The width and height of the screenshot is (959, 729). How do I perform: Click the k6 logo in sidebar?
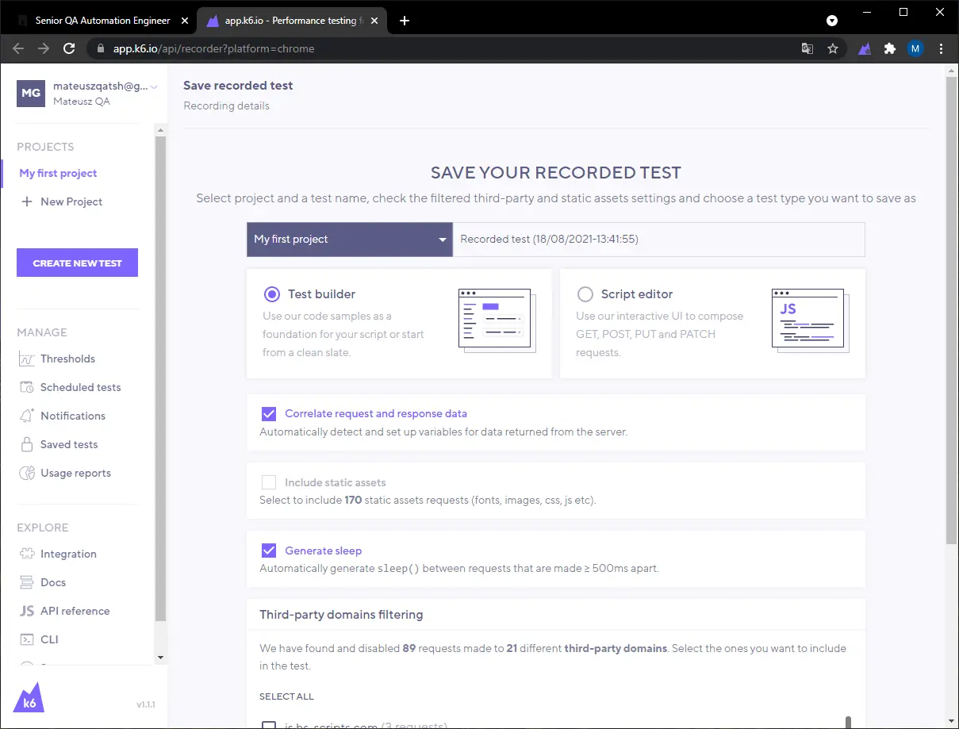(29, 698)
